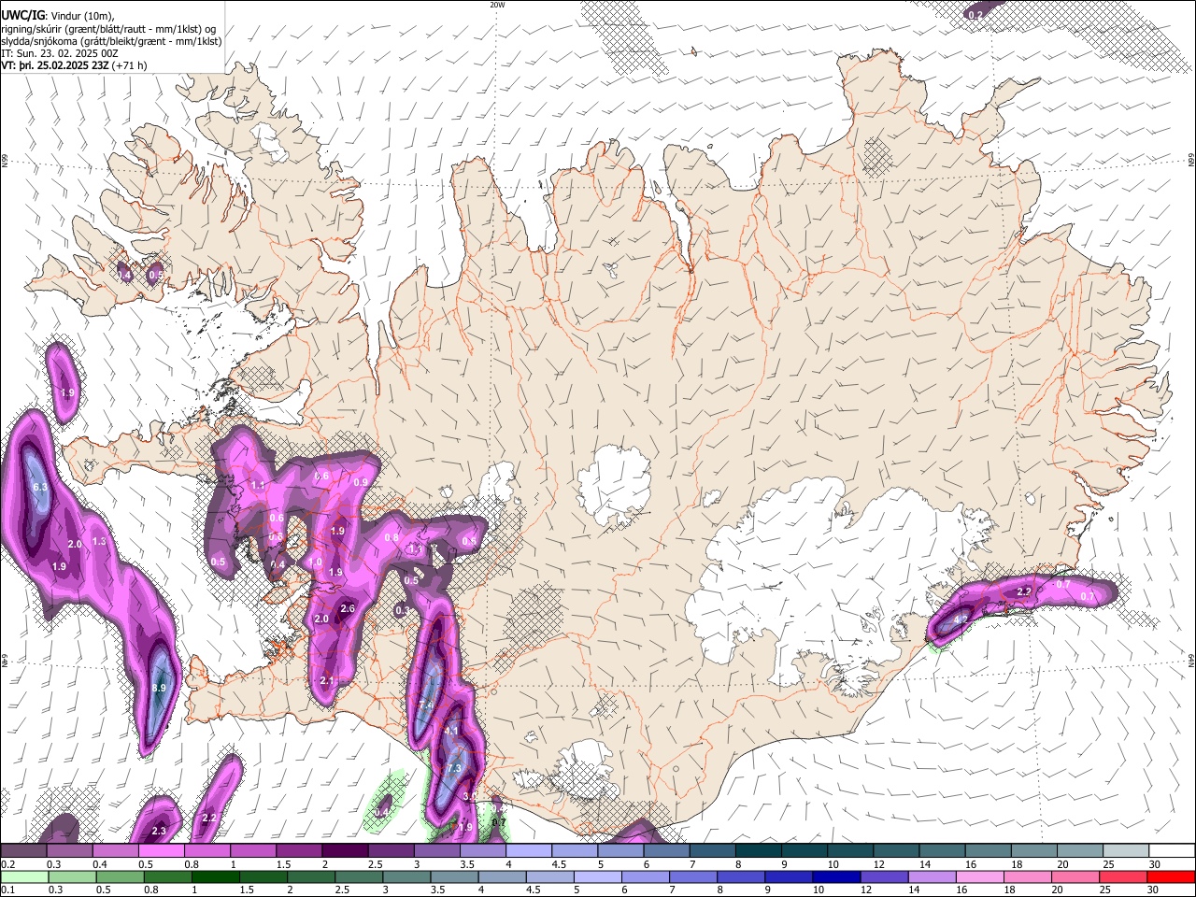Select the white swatch ending the upper legend
This screenshot has width=1196, height=897.
point(1170,851)
